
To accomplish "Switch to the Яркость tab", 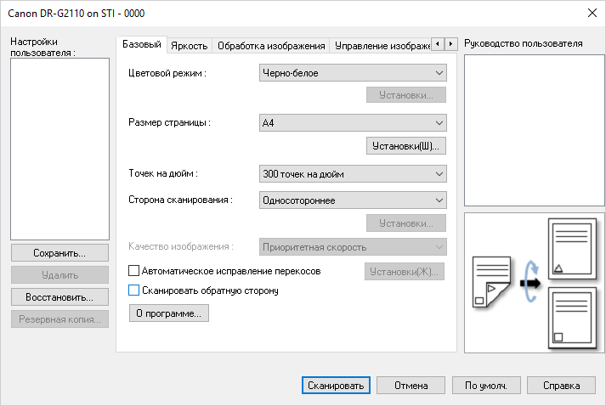I will pyautogui.click(x=188, y=46).
